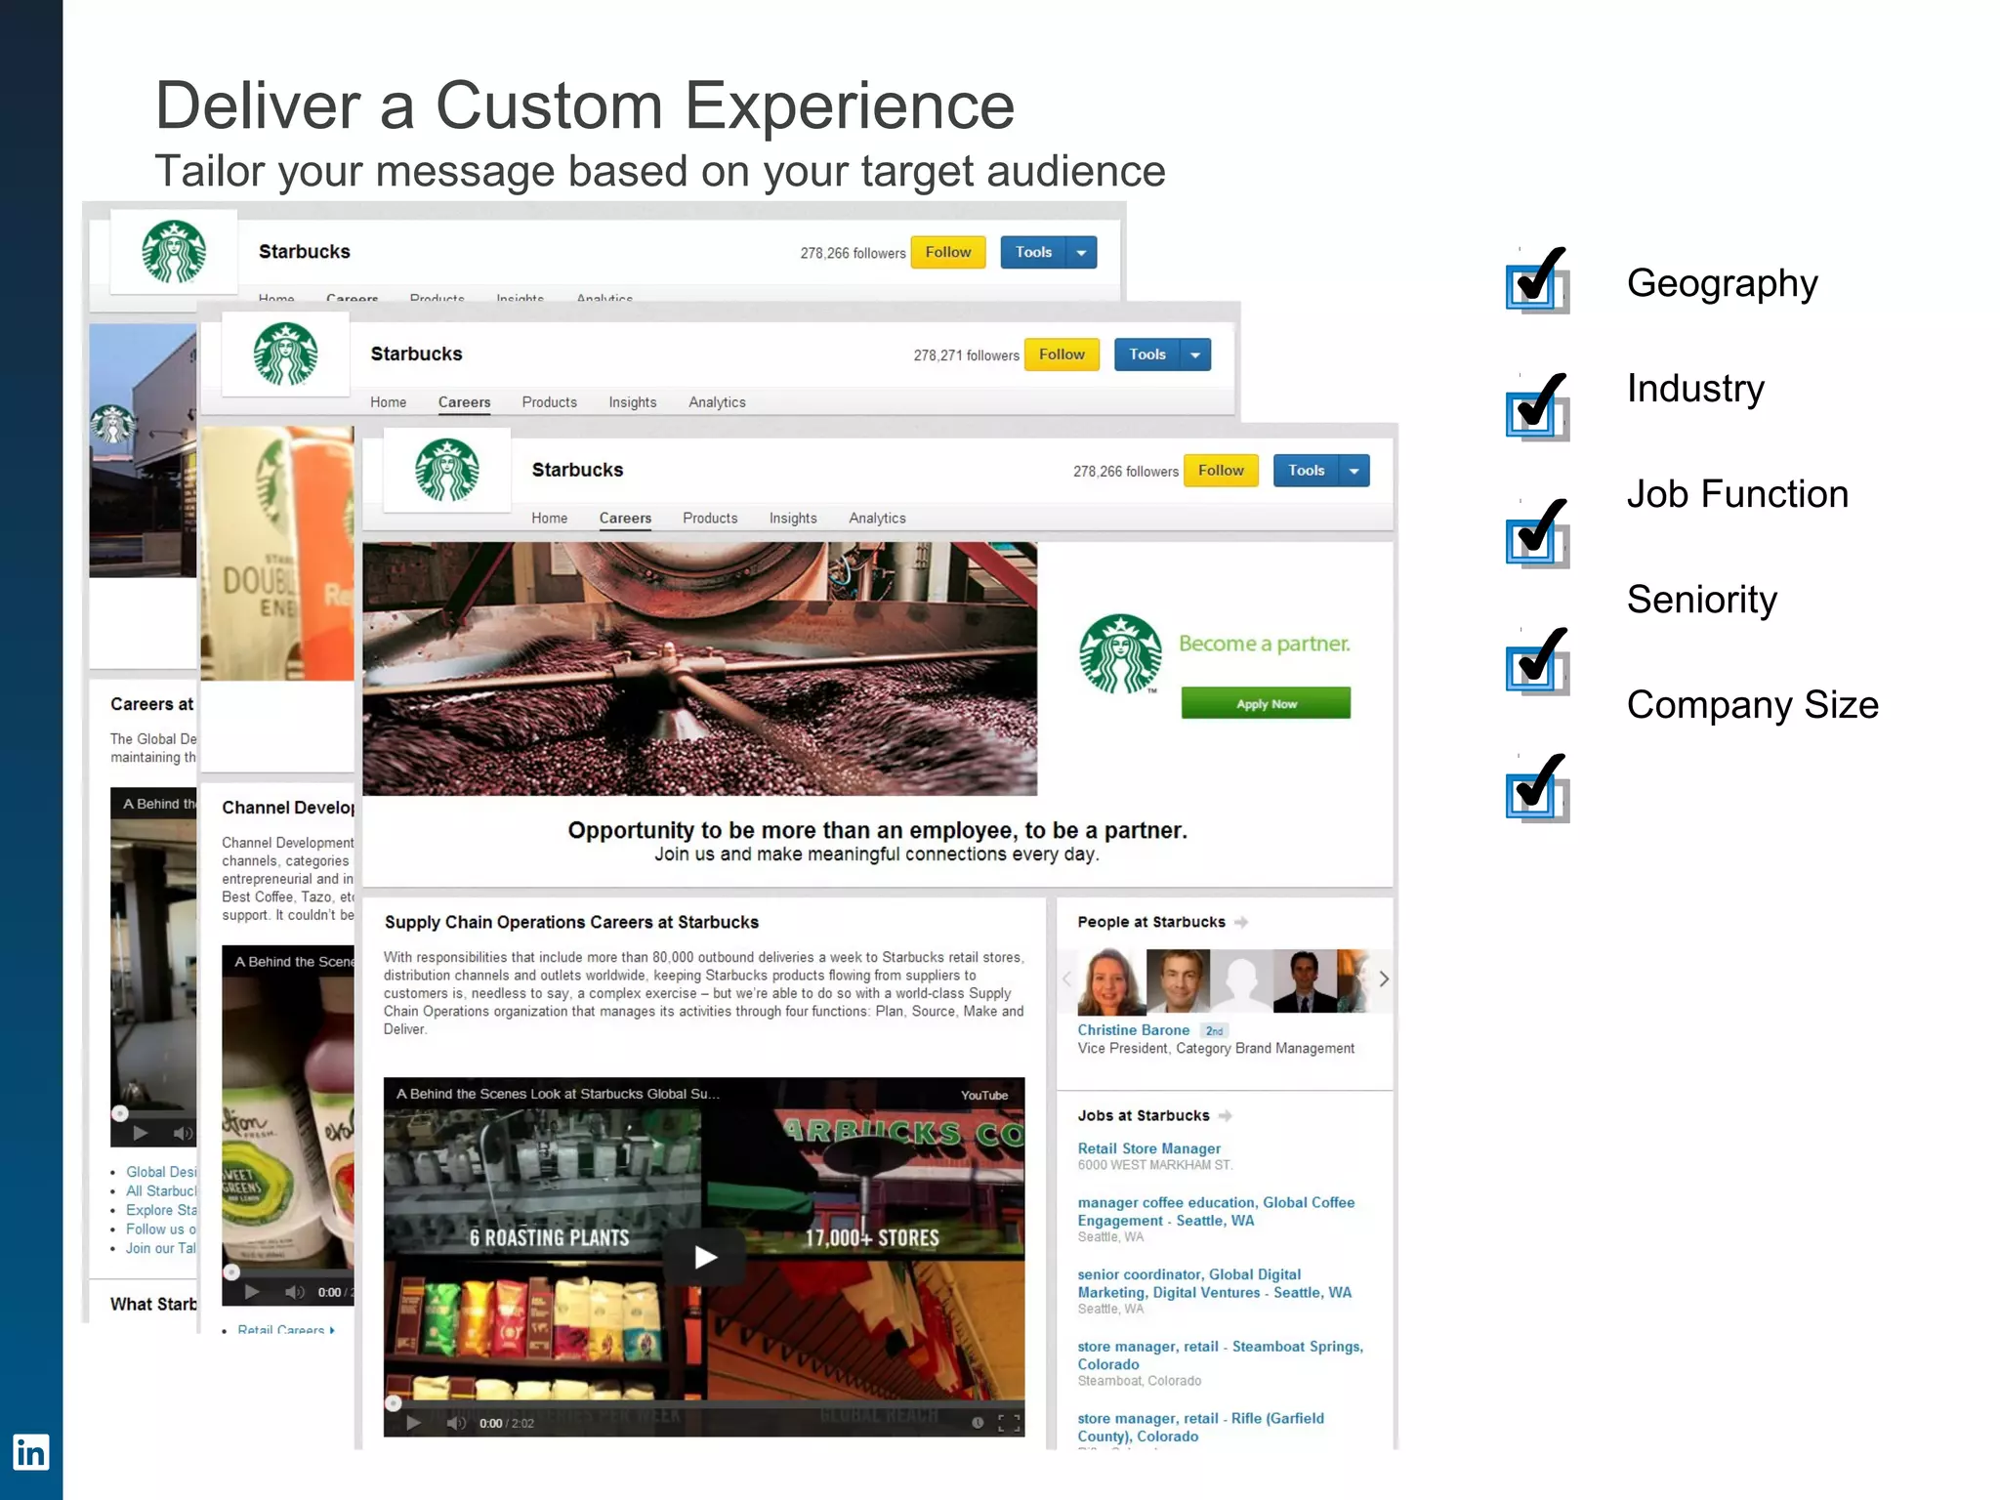Screen dimensions: 2000x1500
Task: Open the Products tab on front page
Action: pos(710,519)
